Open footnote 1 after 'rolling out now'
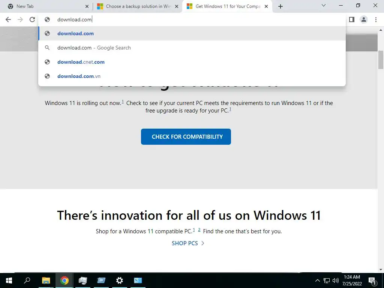Viewport: 384px width, 288px height. point(123,102)
